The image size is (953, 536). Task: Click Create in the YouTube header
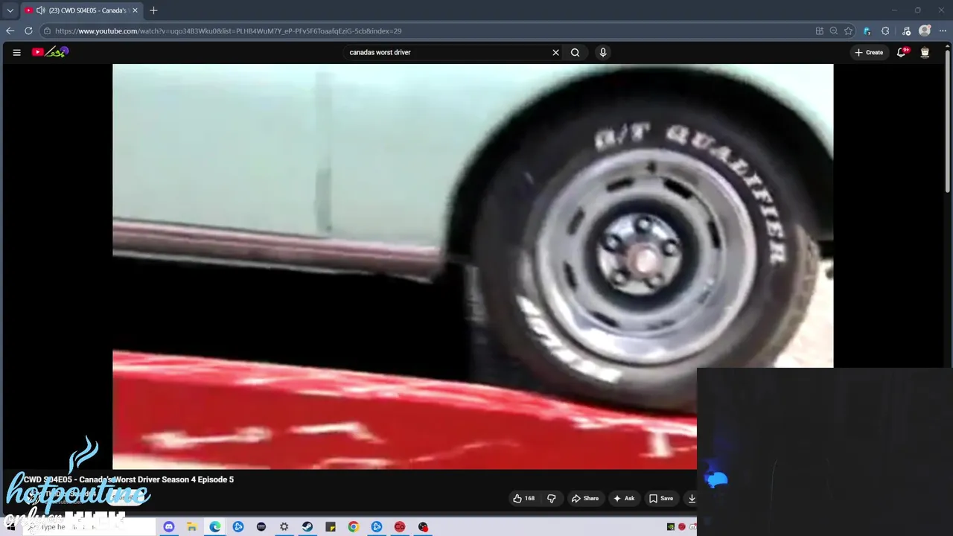[870, 52]
